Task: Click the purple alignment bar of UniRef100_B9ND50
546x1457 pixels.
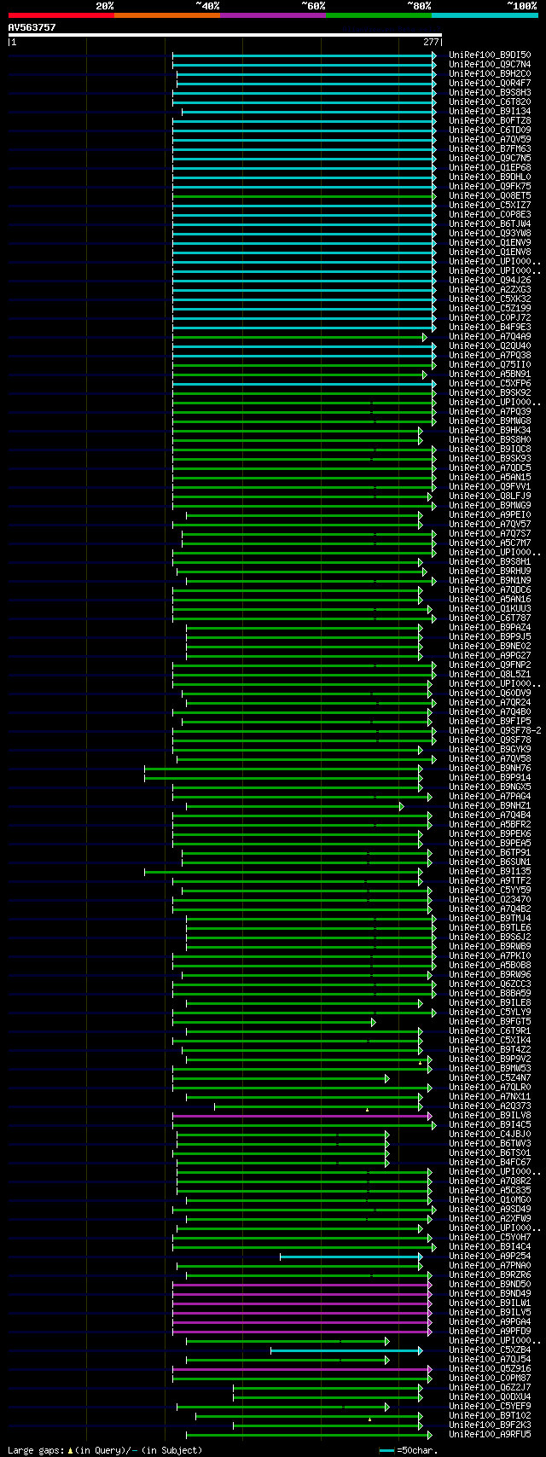Action: coord(302,1285)
